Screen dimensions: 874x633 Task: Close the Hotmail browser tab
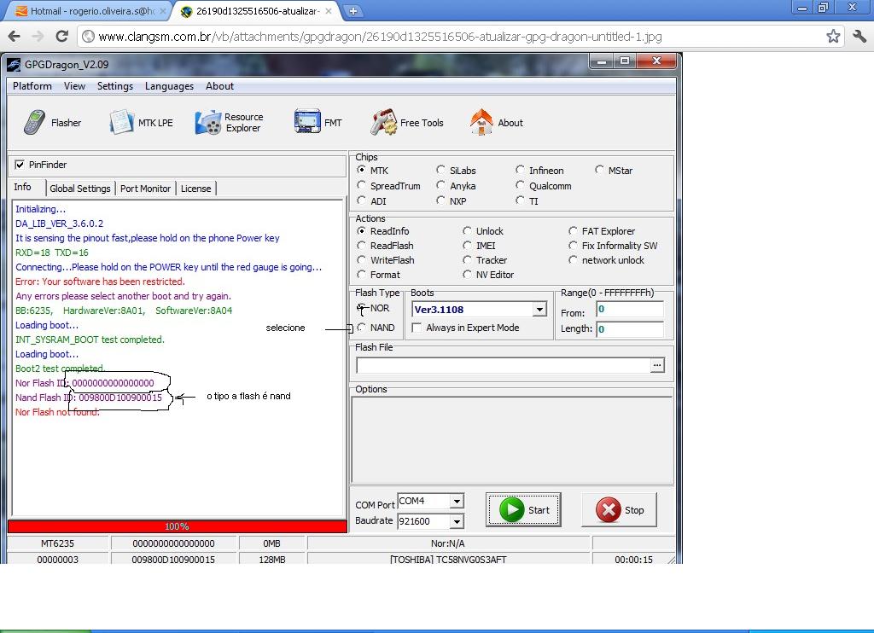[x=163, y=10]
